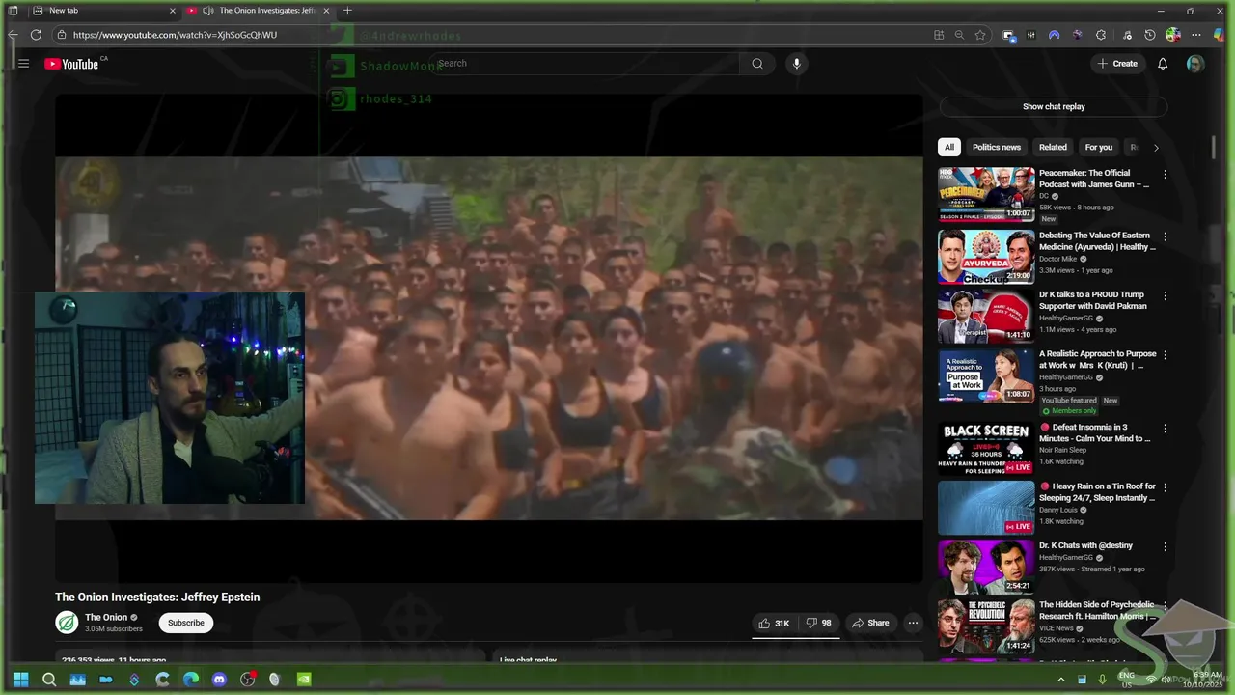Click the zoom-out magnifier in address bar
Image resolution: width=1235 pixels, height=695 pixels.
pyautogui.click(x=959, y=35)
